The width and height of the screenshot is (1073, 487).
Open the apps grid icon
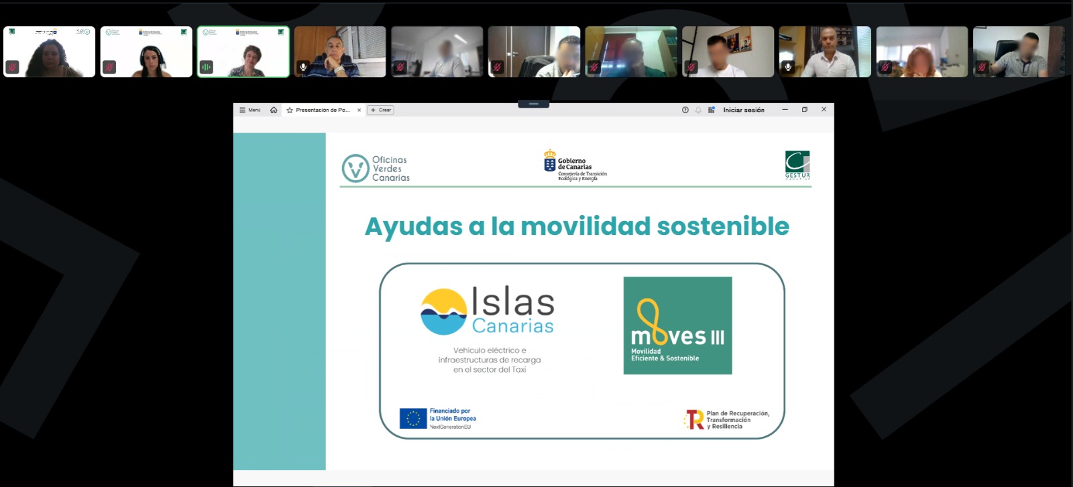click(711, 110)
